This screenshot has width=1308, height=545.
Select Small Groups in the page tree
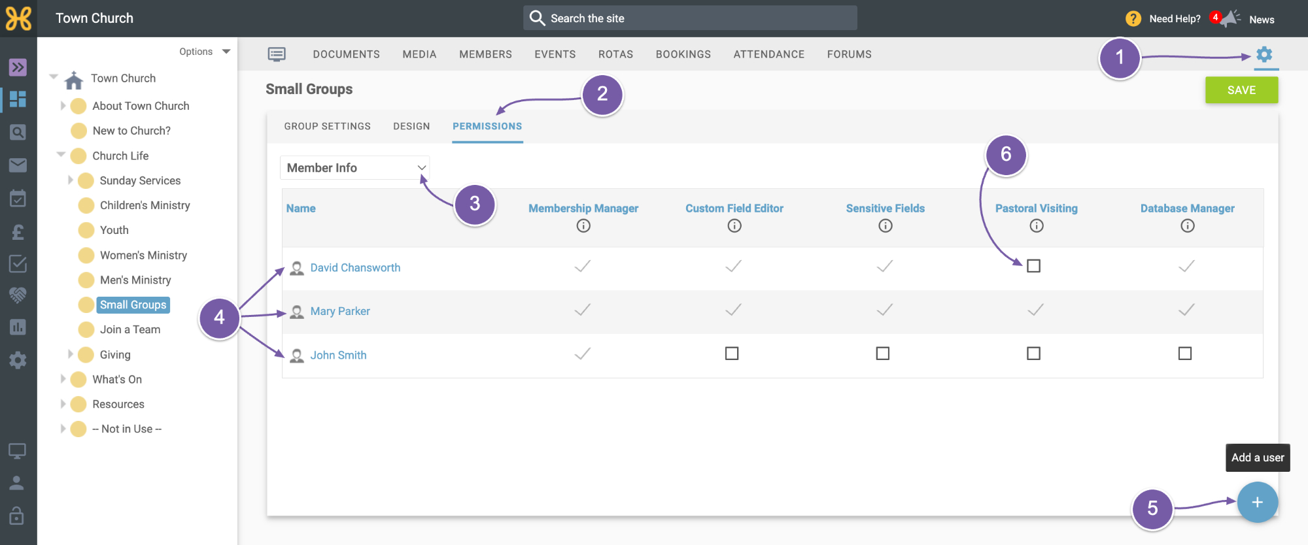tap(133, 305)
